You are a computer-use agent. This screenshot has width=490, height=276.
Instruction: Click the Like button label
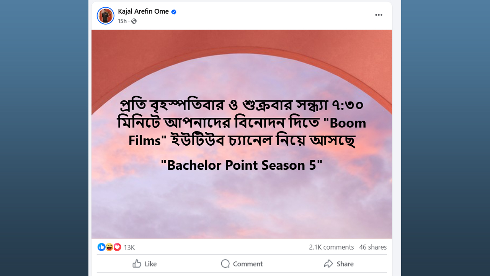pyautogui.click(x=151, y=264)
